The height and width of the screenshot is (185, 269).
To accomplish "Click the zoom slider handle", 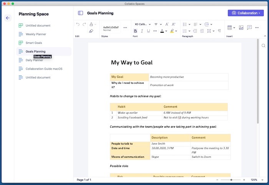I will click(x=231, y=180).
